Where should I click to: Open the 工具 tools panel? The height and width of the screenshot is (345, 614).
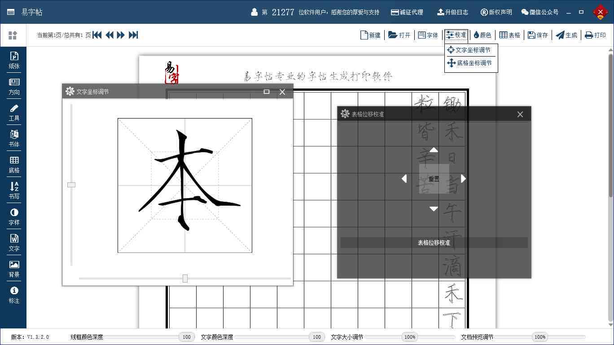point(14,112)
